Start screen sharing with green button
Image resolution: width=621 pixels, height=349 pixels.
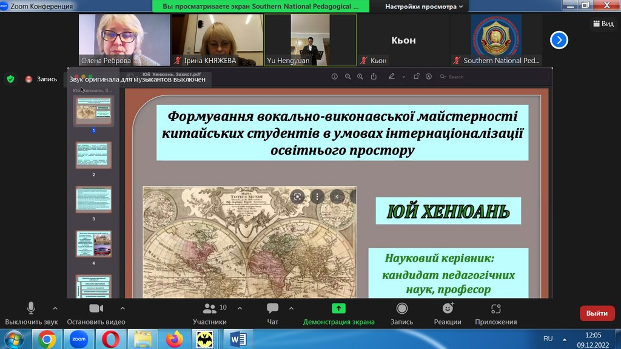pyautogui.click(x=338, y=313)
